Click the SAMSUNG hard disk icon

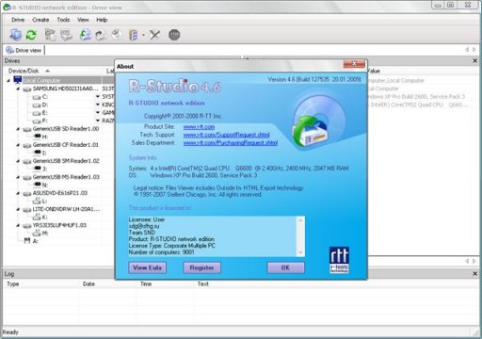click(x=27, y=89)
